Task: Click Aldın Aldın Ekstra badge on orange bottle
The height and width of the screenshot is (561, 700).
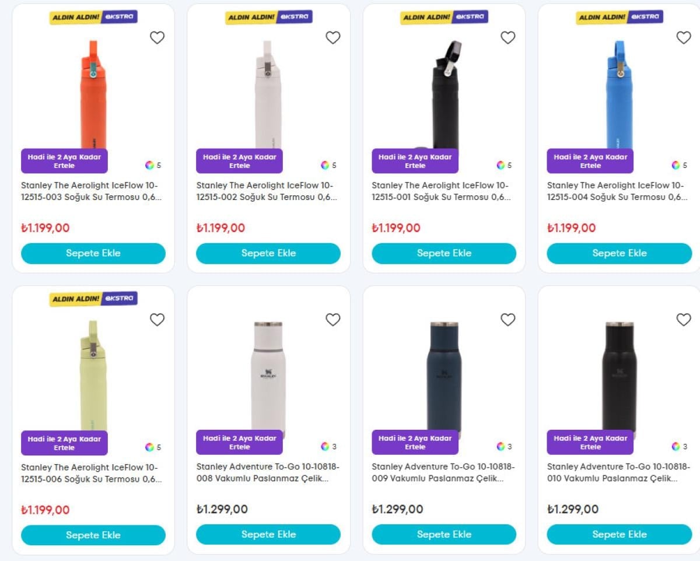Action: pyautogui.click(x=93, y=17)
